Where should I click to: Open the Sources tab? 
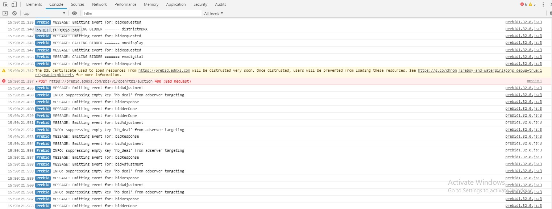[78, 4]
